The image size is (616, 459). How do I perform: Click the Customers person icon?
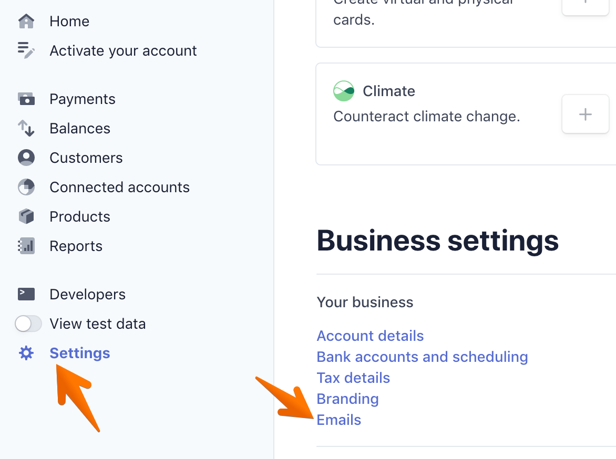[x=26, y=158]
